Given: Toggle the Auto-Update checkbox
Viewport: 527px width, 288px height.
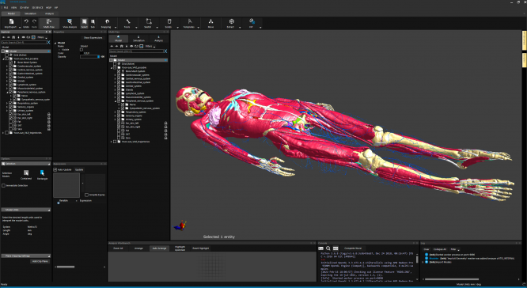Looking at the screenshot, I should pyautogui.click(x=55, y=169).
